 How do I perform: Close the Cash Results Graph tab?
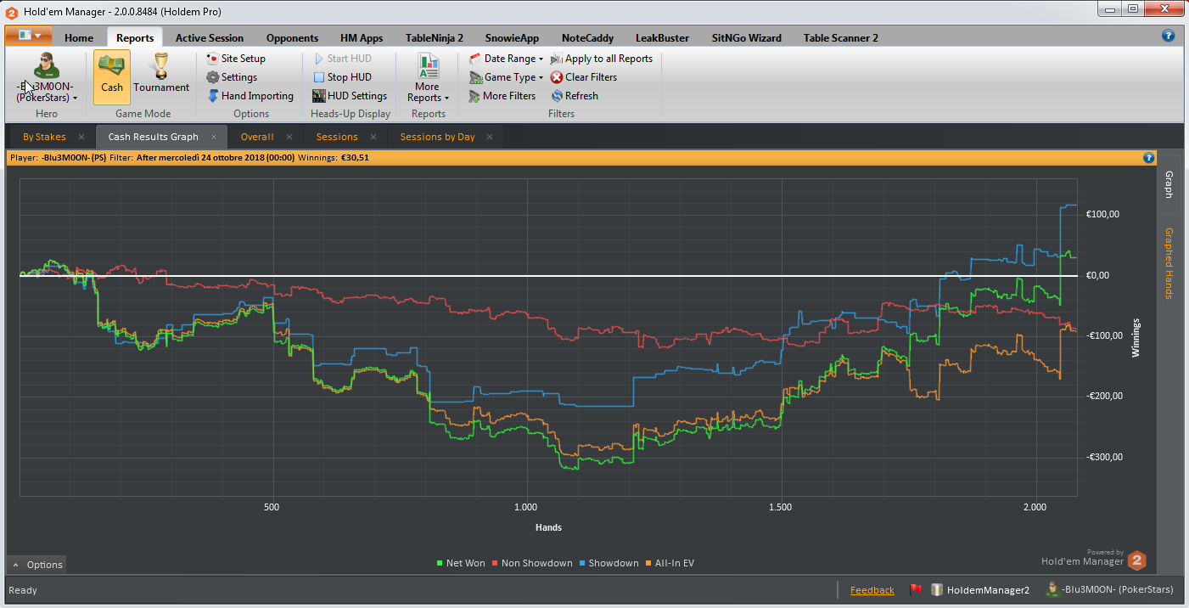(214, 137)
